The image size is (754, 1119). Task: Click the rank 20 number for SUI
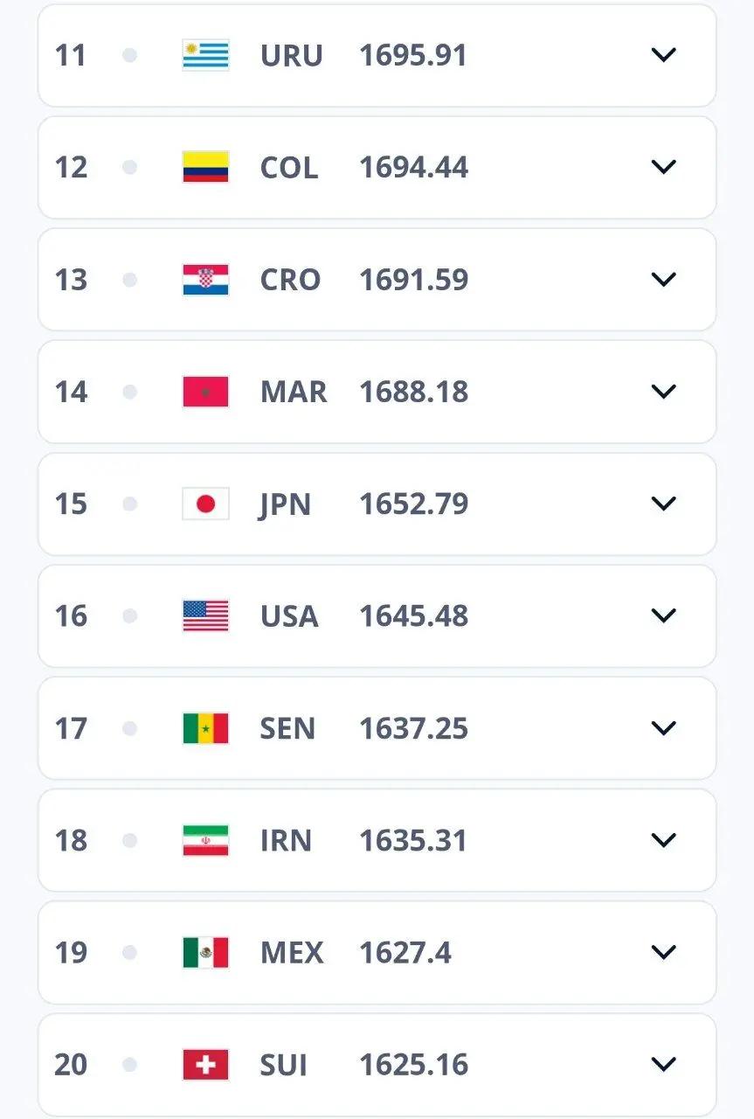click(71, 1064)
